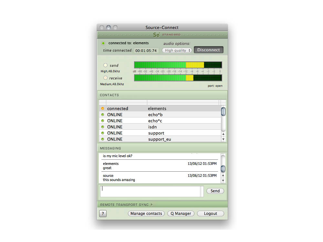The image size is (323, 242).
Task: Toggle the send radio button
Action: point(106,65)
